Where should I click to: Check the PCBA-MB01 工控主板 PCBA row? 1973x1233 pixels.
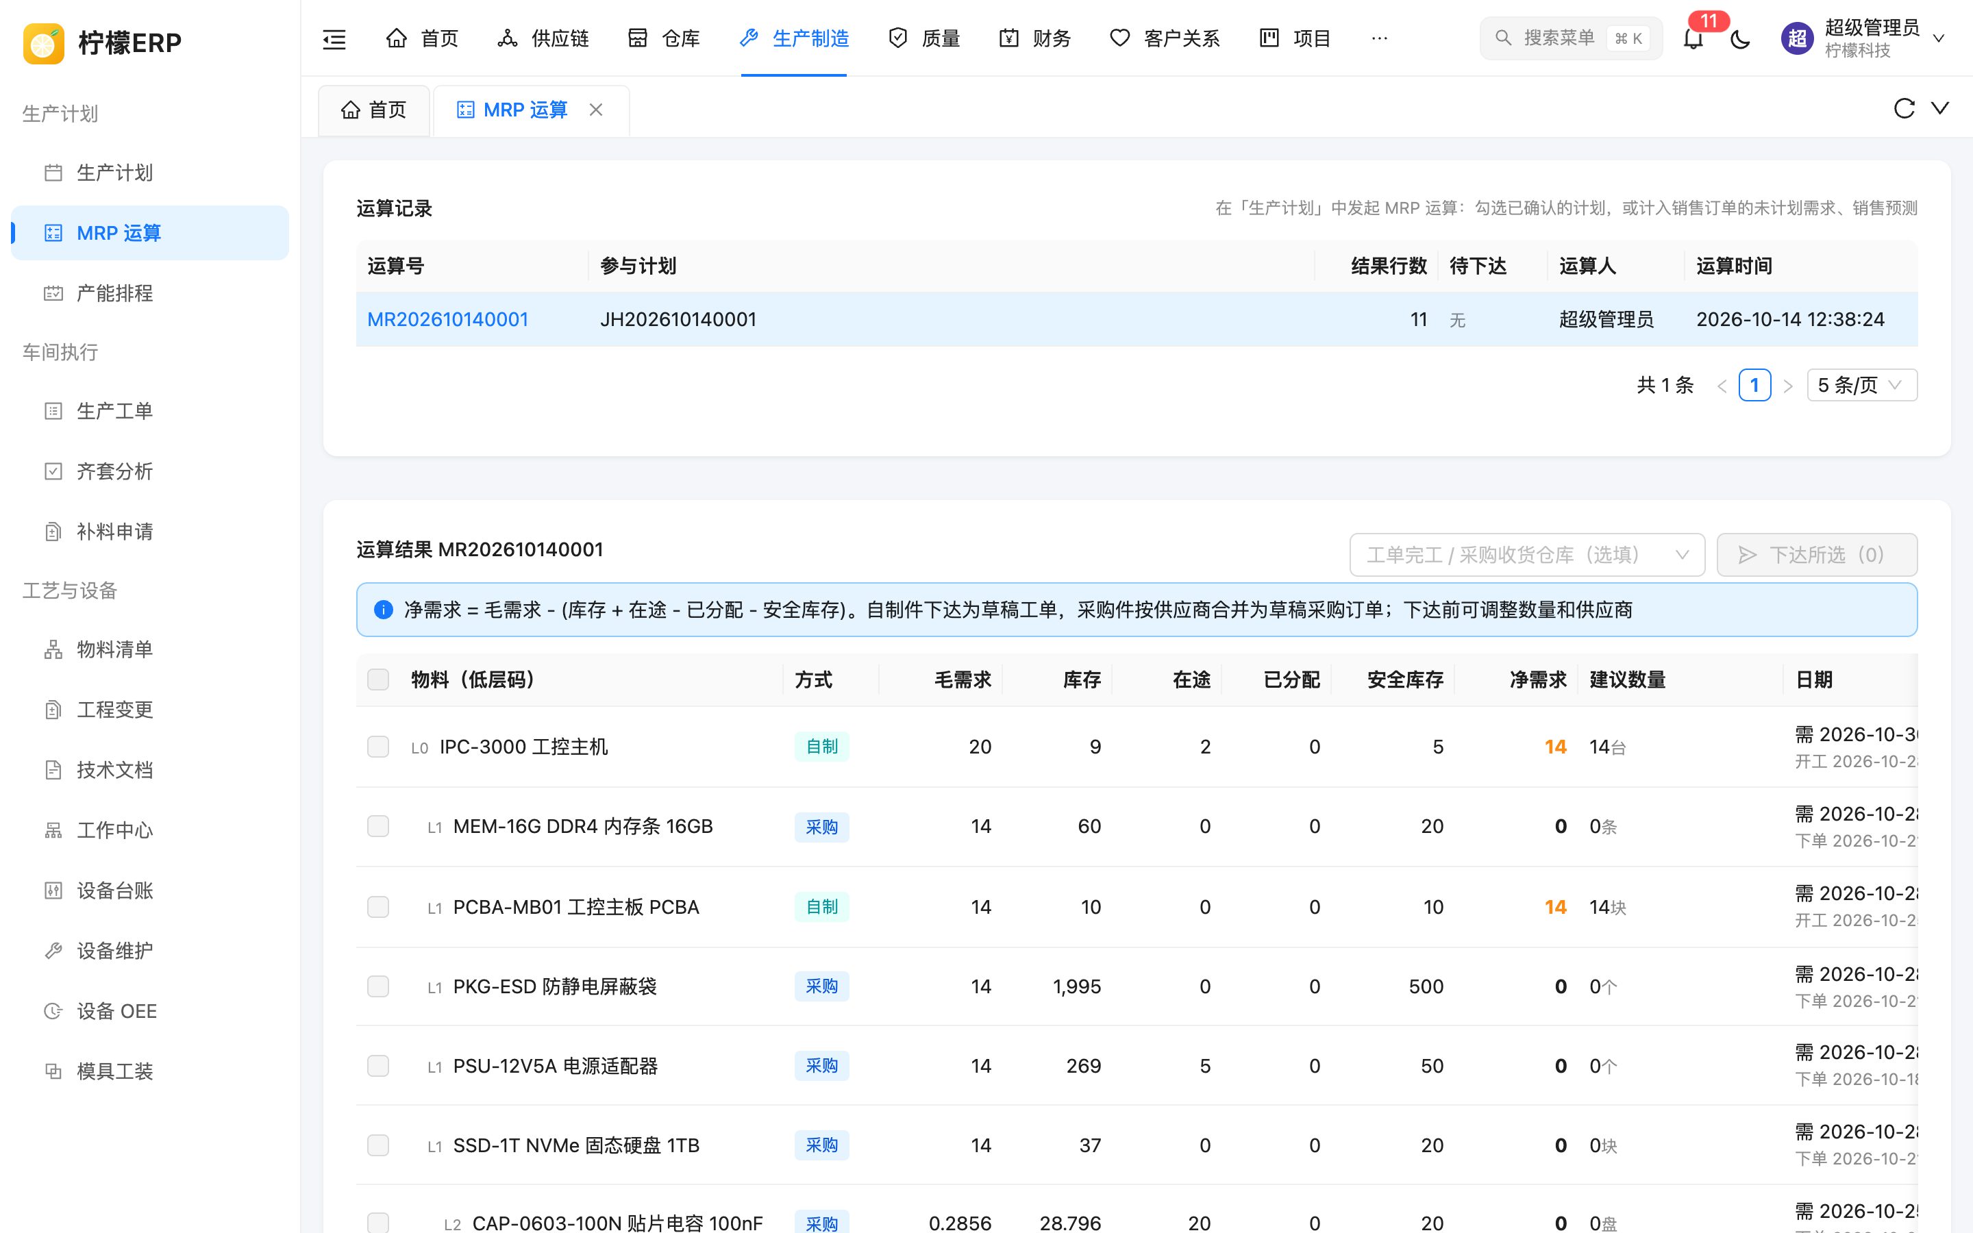[378, 907]
